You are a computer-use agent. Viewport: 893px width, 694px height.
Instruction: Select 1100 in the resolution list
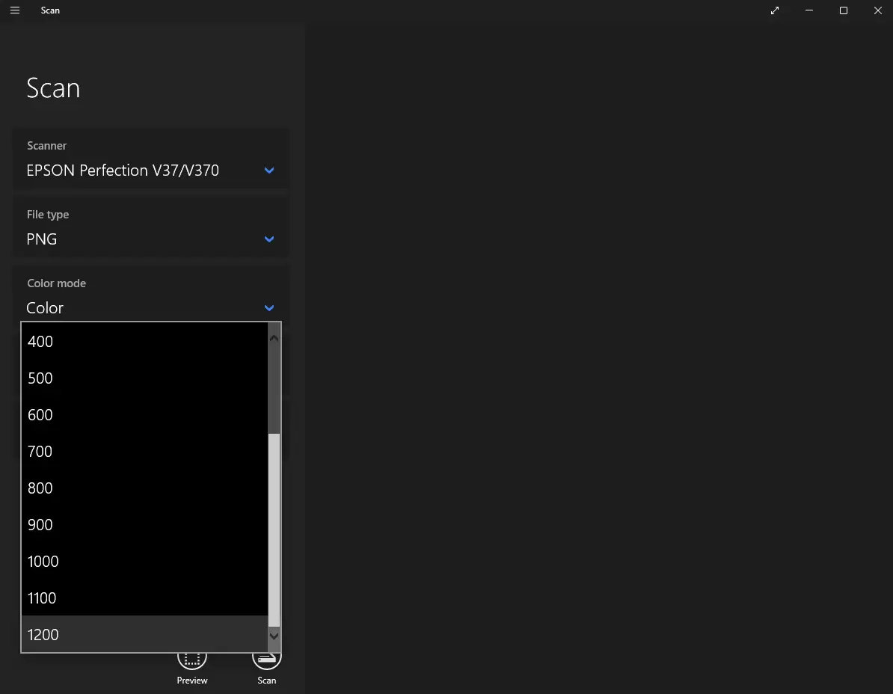point(144,598)
